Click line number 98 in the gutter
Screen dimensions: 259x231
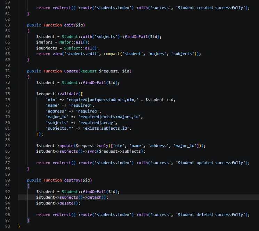pos(7,226)
